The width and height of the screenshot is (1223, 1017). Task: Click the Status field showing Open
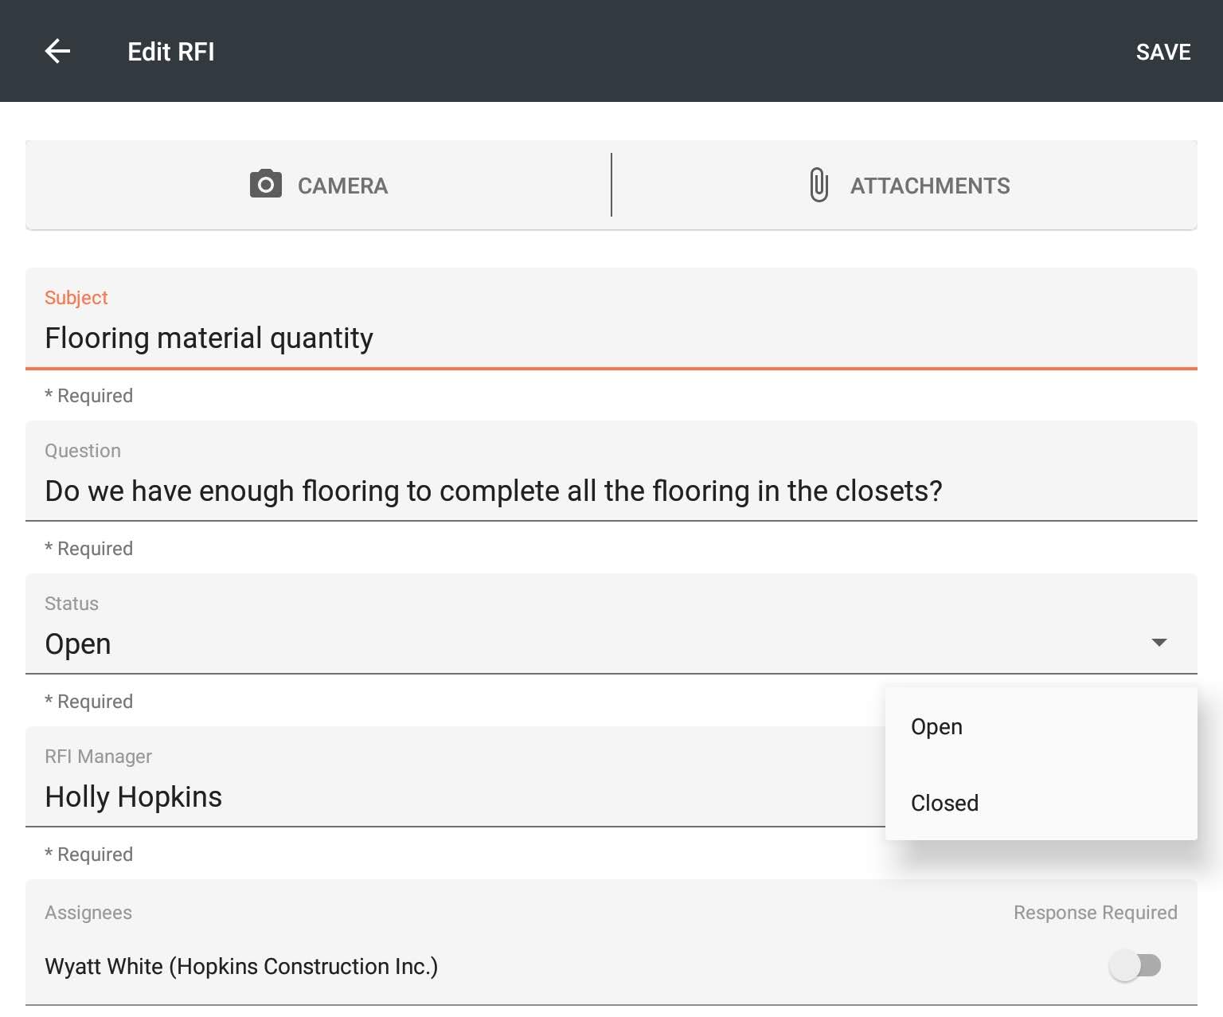click(x=78, y=643)
